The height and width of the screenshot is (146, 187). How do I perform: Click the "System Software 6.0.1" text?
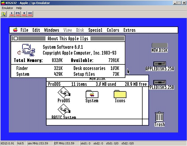(63, 47)
